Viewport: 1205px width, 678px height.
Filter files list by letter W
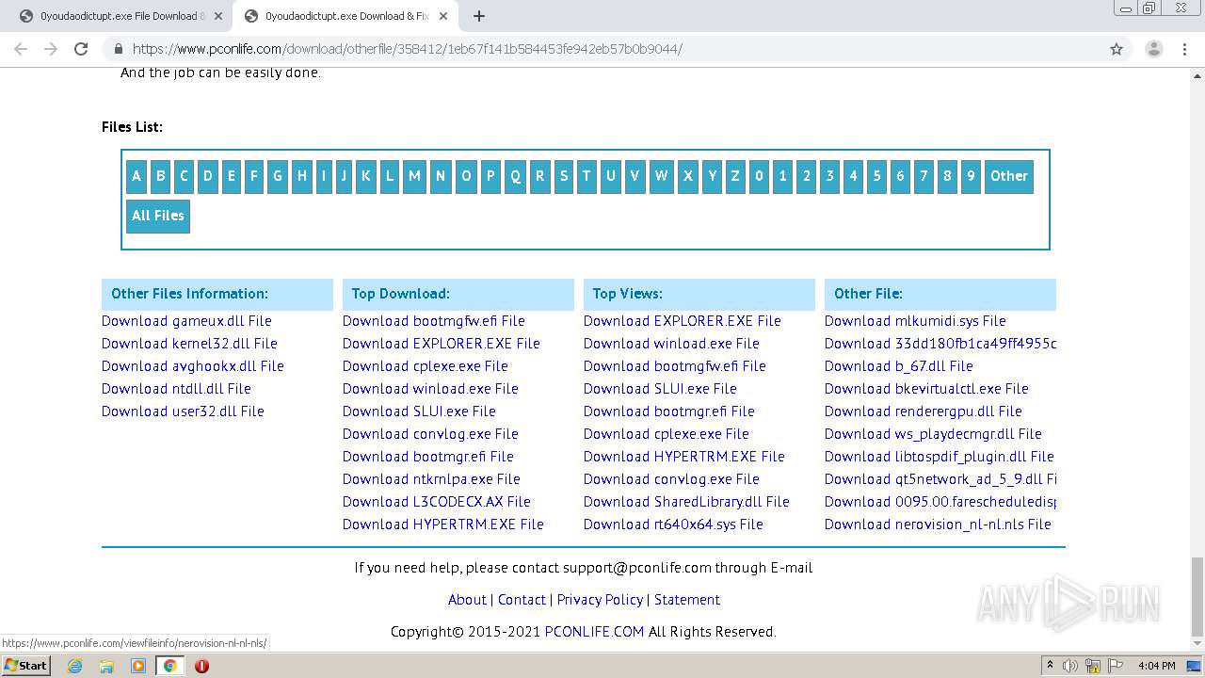[x=661, y=176]
